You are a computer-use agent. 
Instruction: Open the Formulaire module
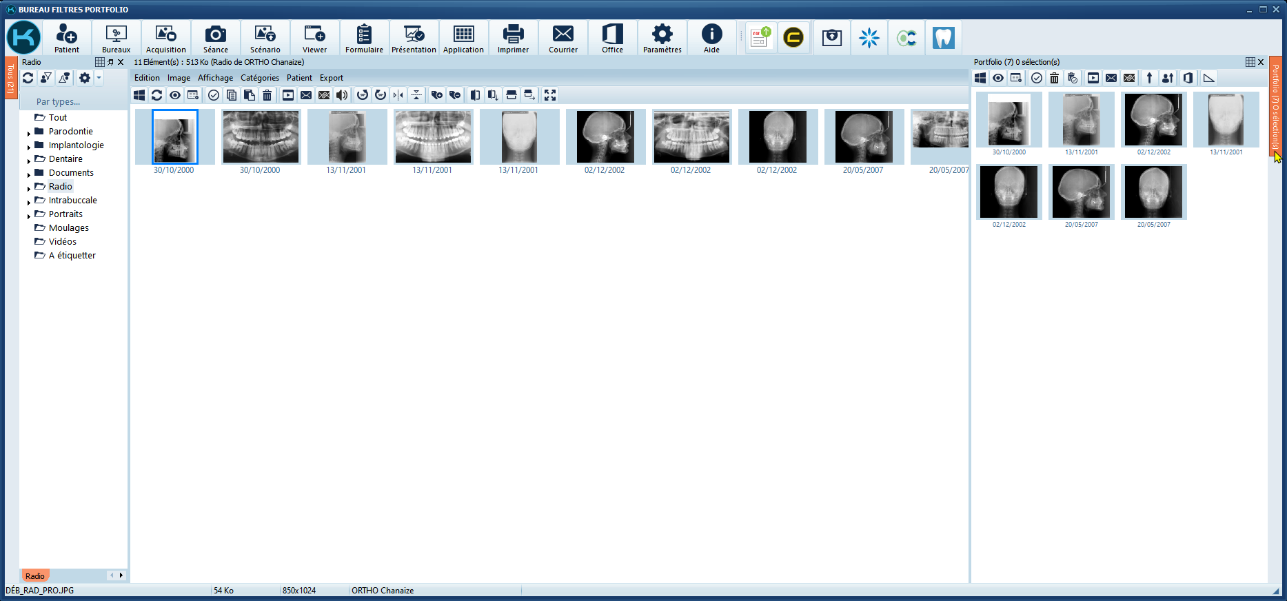coord(364,38)
